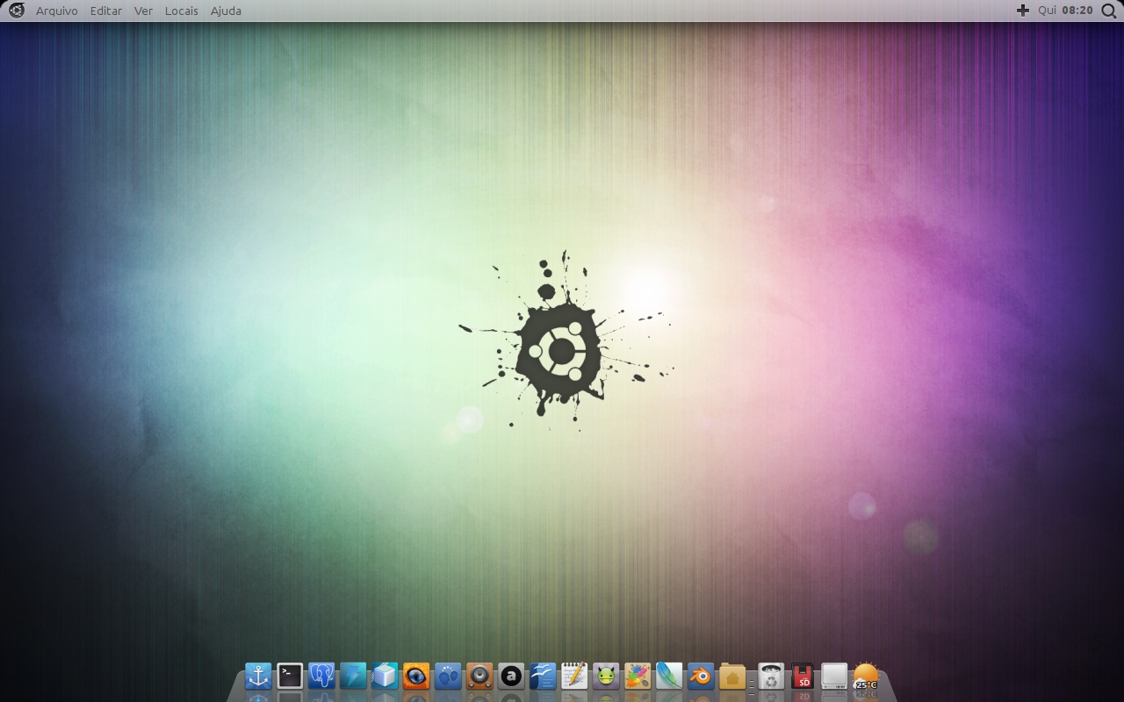The width and height of the screenshot is (1124, 702).
Task: Show the 25°C weather docklet
Action: click(x=866, y=677)
